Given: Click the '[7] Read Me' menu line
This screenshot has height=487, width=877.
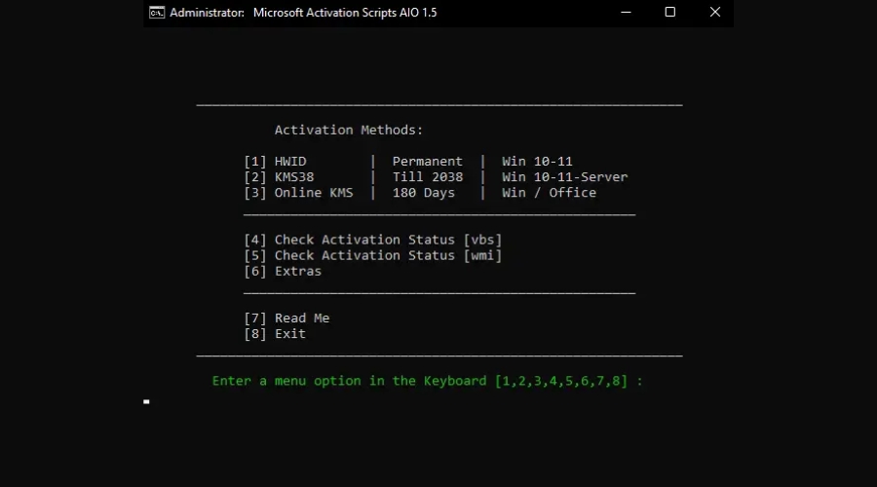Looking at the screenshot, I should (286, 318).
